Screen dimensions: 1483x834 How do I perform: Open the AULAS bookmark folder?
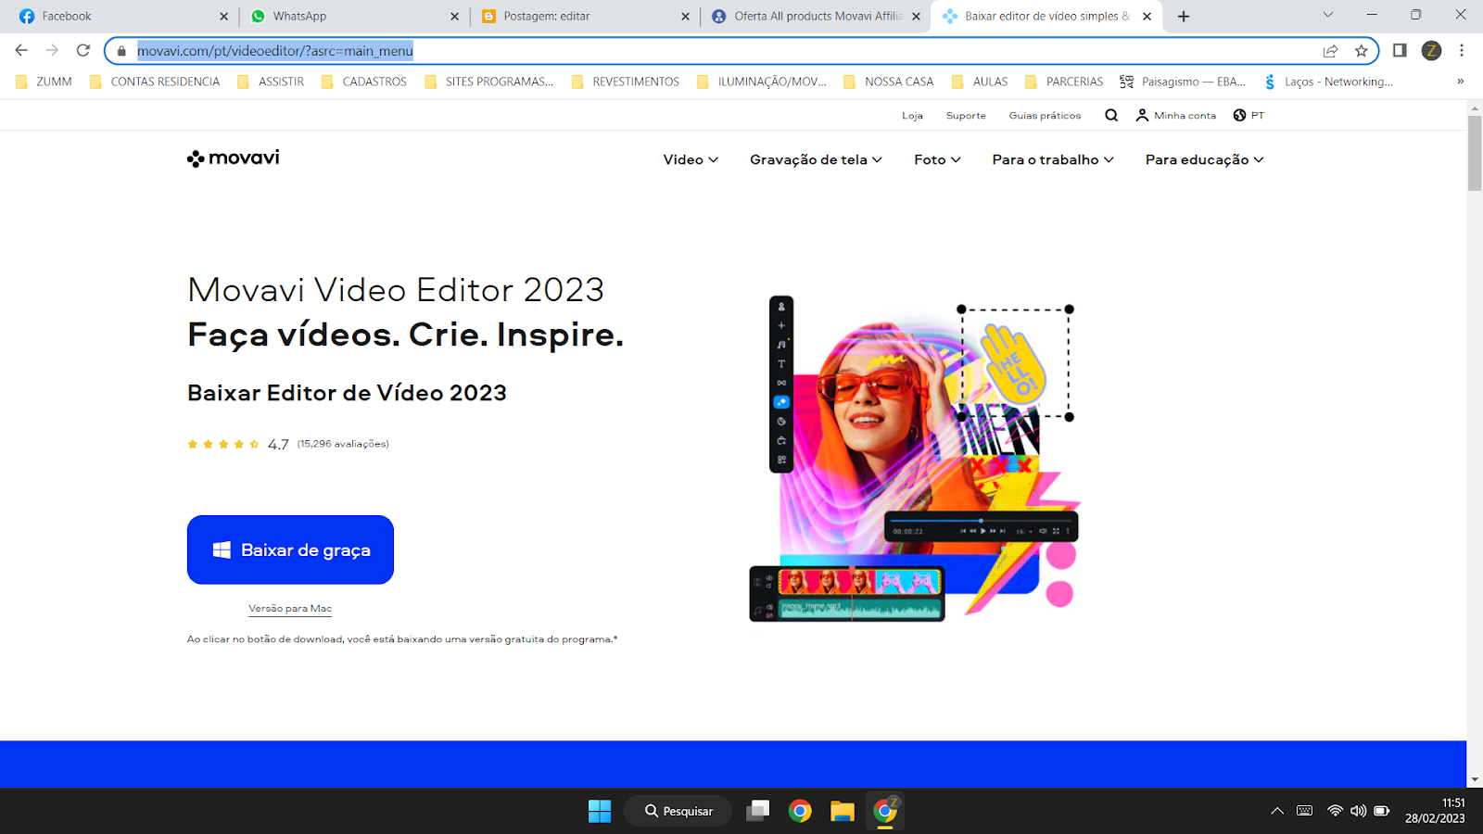pyautogui.click(x=980, y=82)
